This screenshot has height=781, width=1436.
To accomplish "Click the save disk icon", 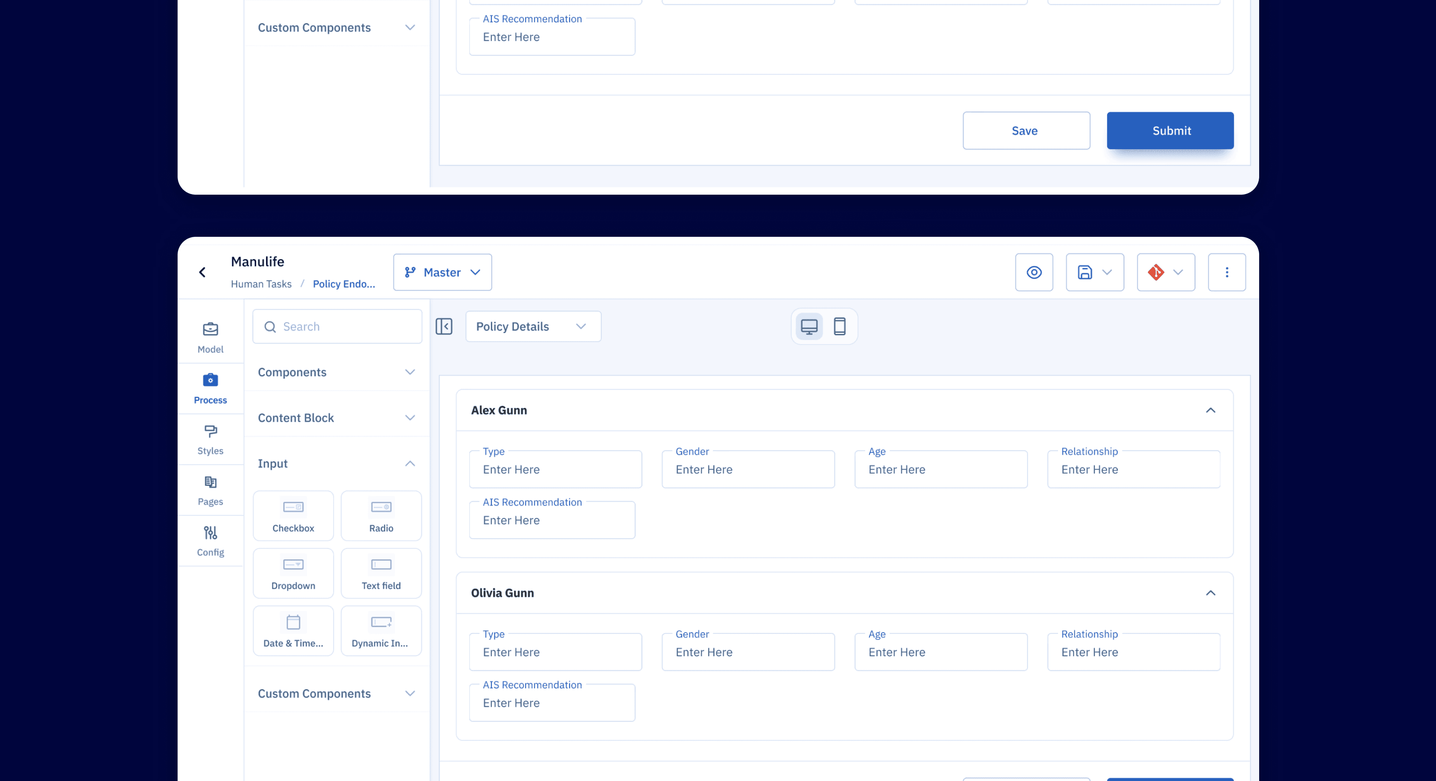I will pos(1084,272).
